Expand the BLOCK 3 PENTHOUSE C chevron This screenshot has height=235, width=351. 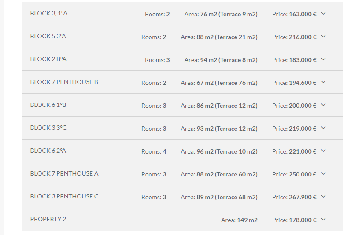[x=323, y=197]
